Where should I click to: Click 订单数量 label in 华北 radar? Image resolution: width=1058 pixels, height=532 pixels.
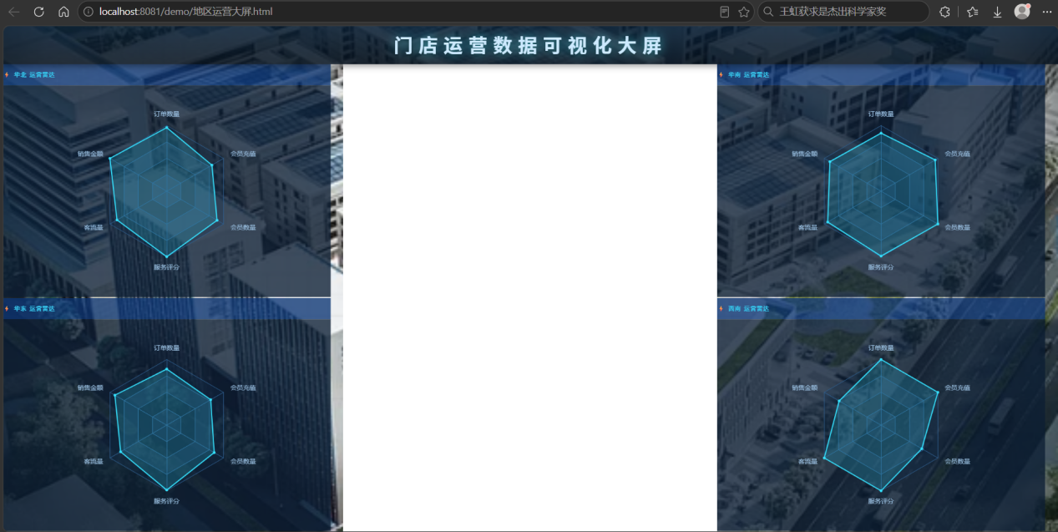point(166,114)
